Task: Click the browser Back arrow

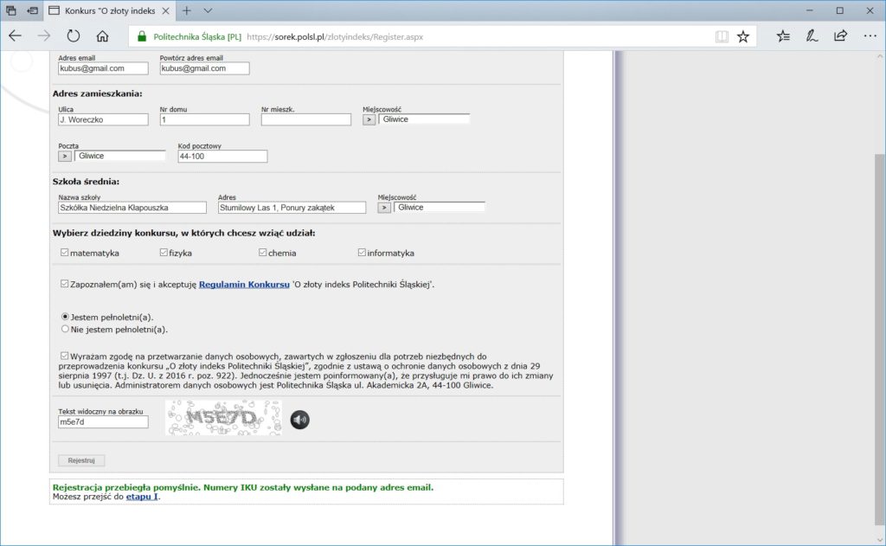Action: (16, 36)
